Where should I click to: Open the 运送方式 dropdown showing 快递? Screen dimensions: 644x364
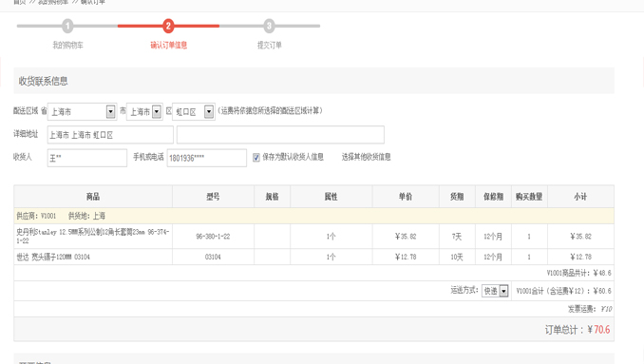[495, 291]
